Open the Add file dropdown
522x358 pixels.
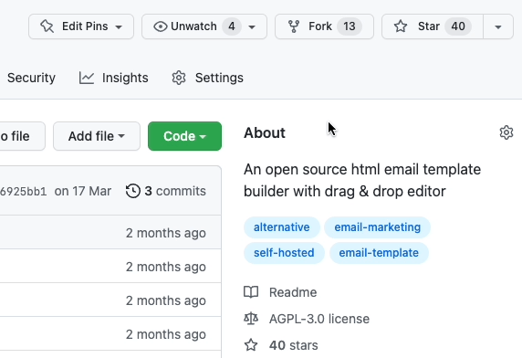coord(97,136)
